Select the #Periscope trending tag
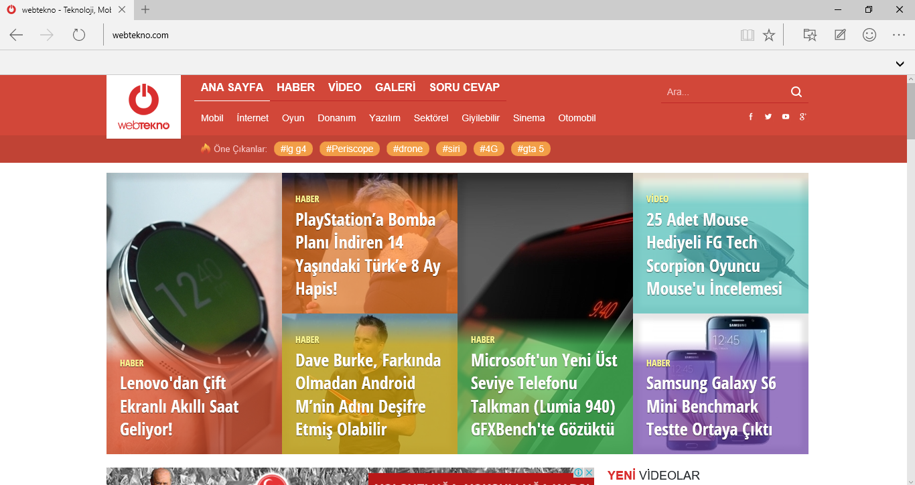Viewport: 915px width, 485px height. [x=350, y=149]
